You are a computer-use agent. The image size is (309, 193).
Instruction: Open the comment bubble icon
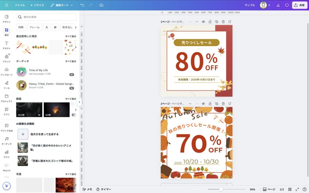(287, 5)
